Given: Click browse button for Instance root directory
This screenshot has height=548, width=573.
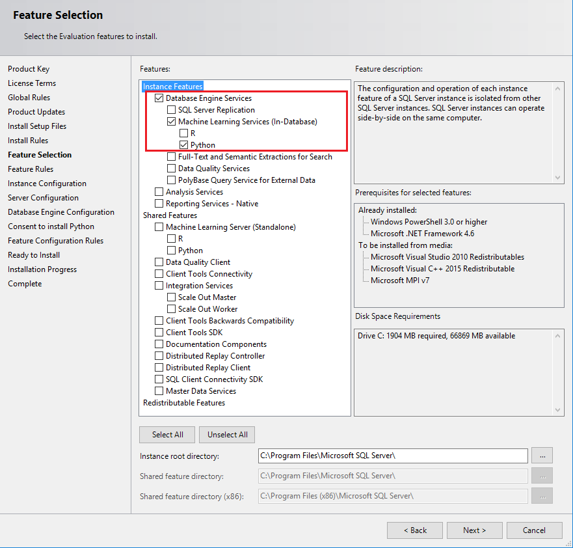Looking at the screenshot, I should click(542, 456).
